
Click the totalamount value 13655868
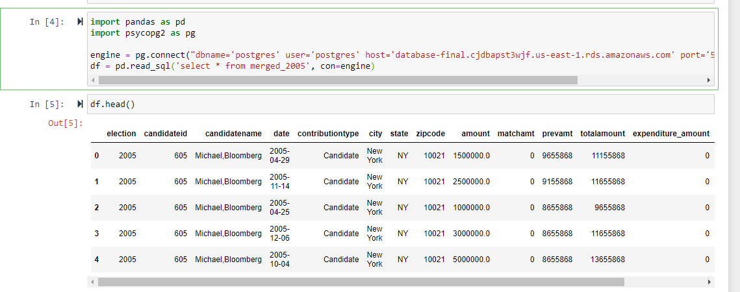coord(608,259)
